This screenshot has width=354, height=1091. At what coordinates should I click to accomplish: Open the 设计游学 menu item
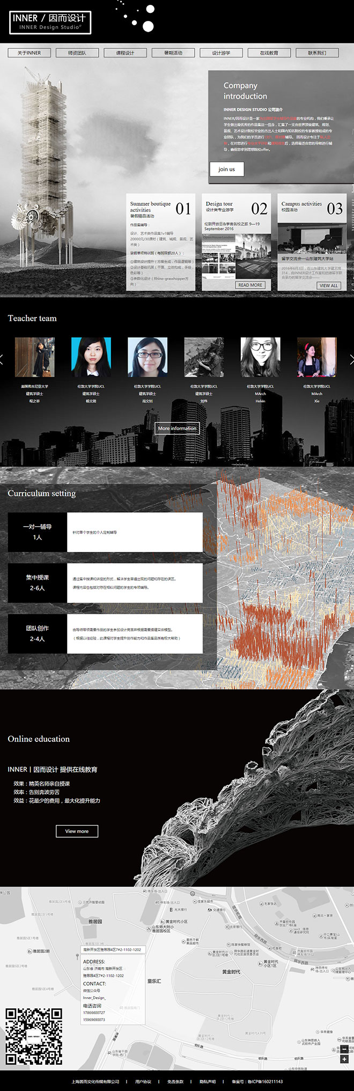[221, 53]
